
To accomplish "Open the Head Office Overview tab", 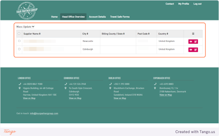I will (x=73, y=17).
